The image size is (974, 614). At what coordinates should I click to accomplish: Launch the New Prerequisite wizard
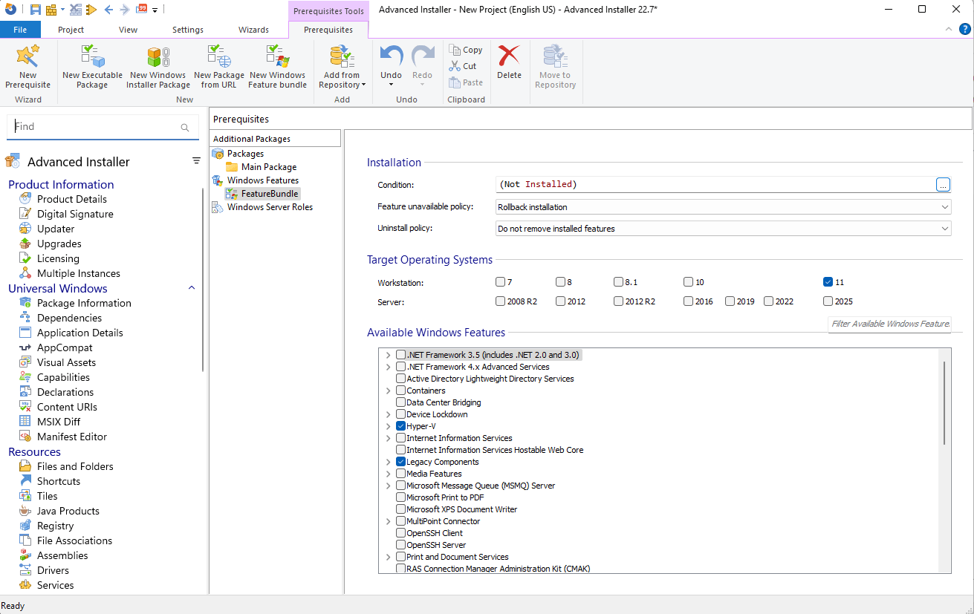(x=27, y=66)
